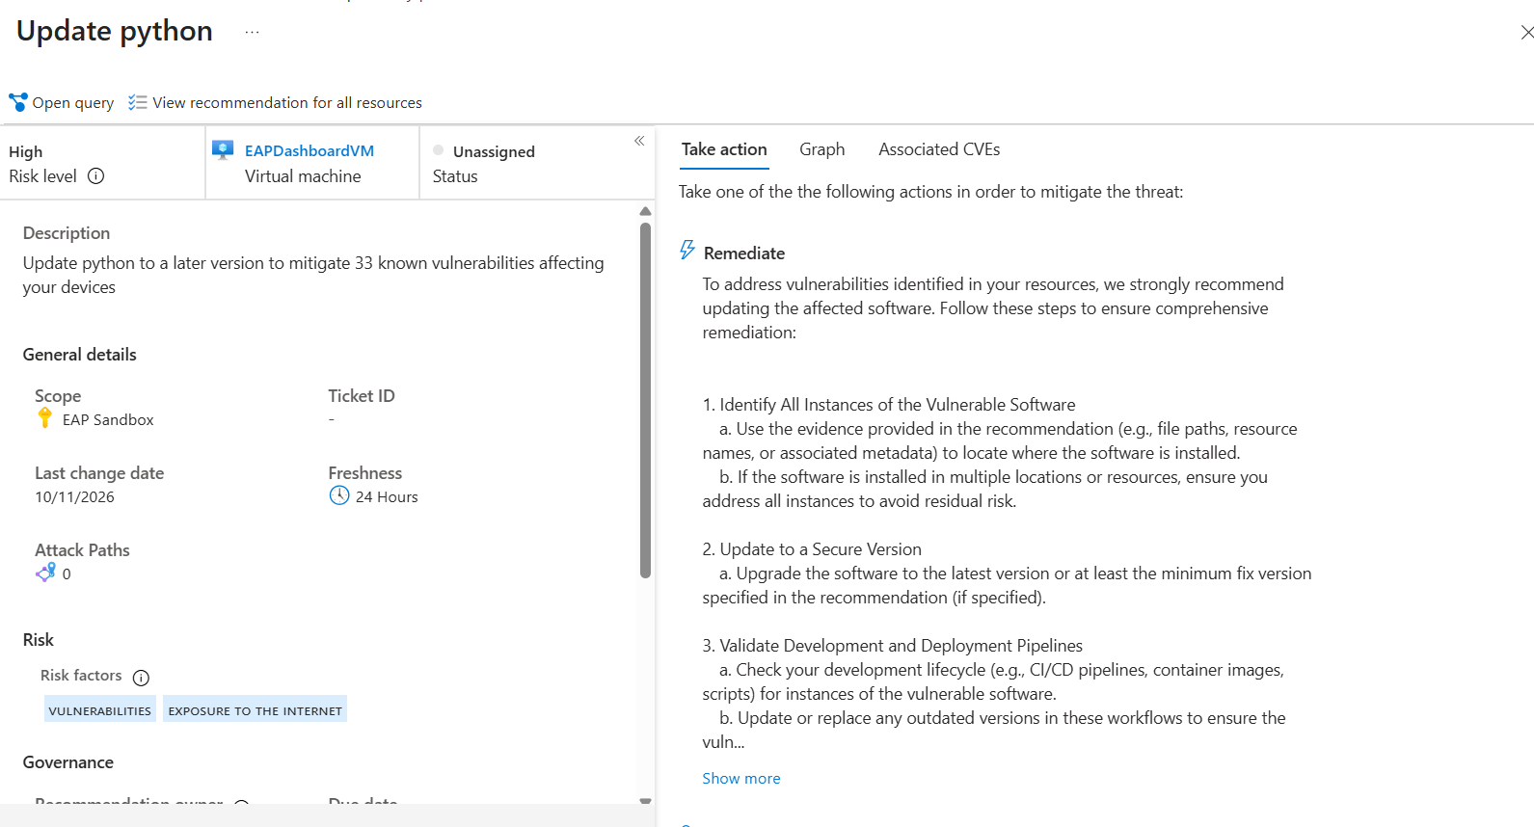Click the EAP Sandbox scope text
Viewport: 1534px width, 827px height.
108,420
